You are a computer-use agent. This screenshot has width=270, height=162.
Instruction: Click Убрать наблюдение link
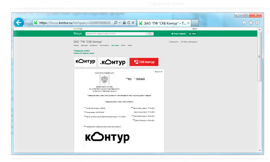(189, 42)
